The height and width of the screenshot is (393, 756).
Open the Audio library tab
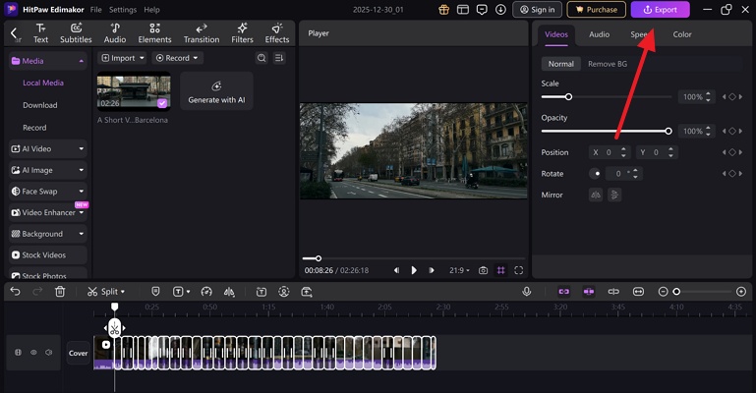tap(115, 33)
